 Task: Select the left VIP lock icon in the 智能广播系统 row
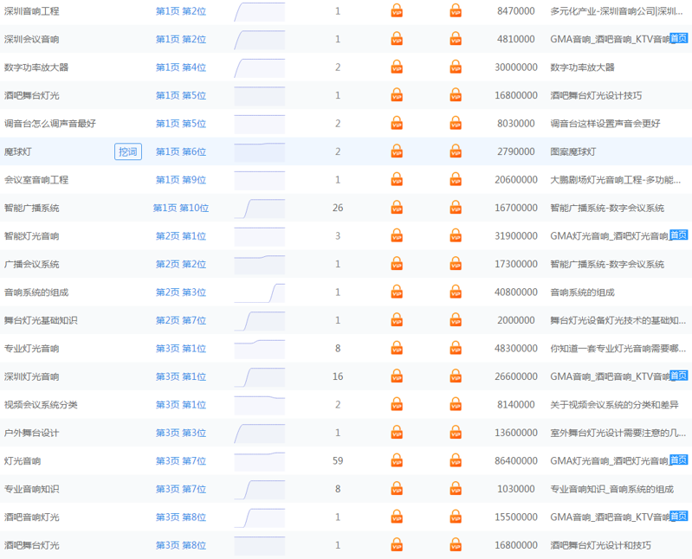click(x=397, y=208)
